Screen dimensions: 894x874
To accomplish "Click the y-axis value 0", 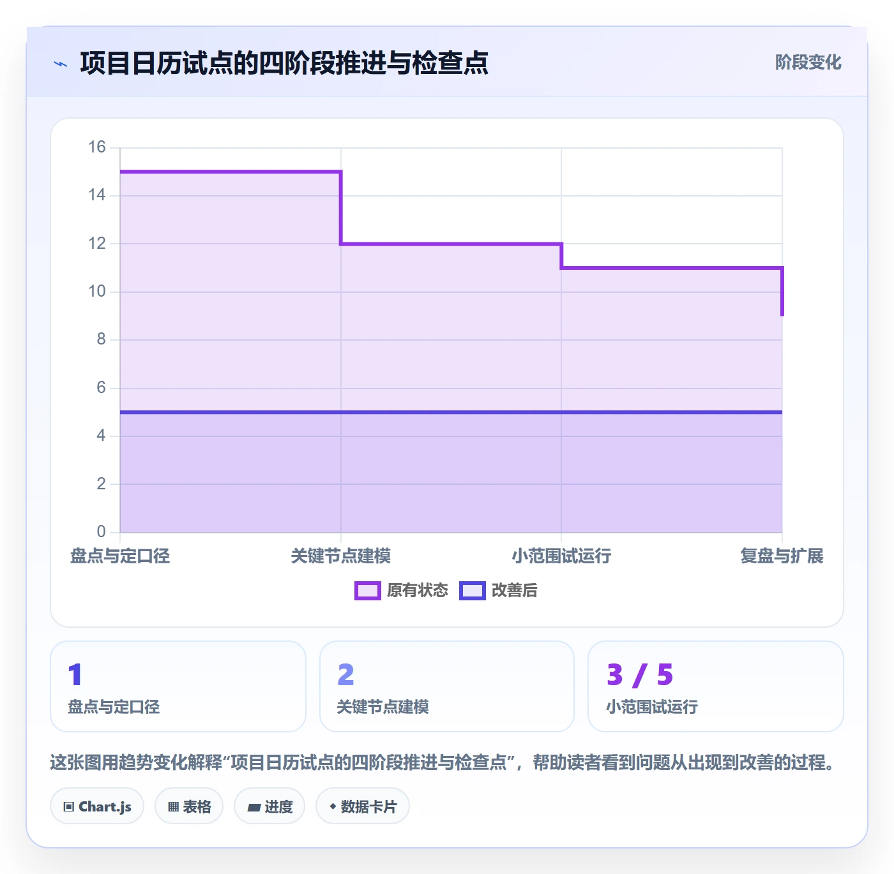I will click(101, 531).
